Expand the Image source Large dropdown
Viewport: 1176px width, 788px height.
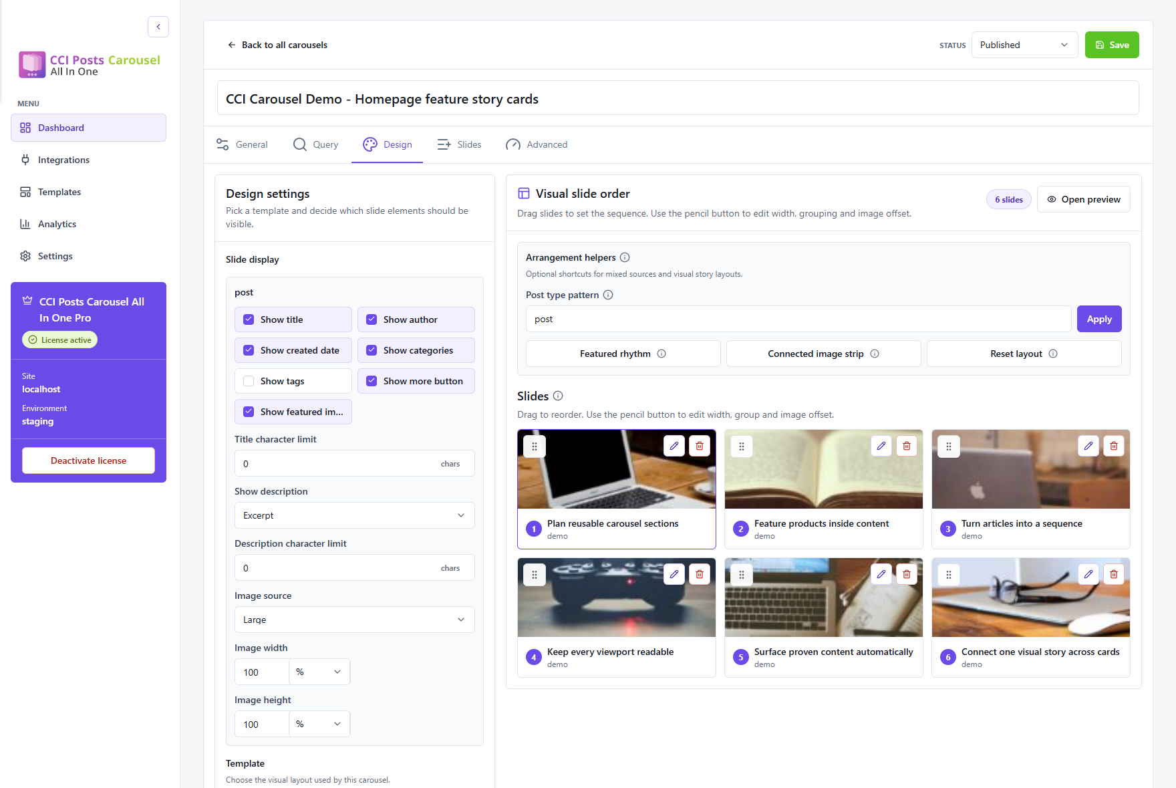(354, 620)
